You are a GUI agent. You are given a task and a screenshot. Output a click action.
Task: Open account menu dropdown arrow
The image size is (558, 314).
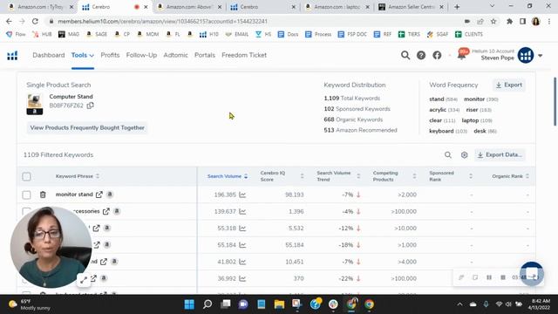click(541, 56)
